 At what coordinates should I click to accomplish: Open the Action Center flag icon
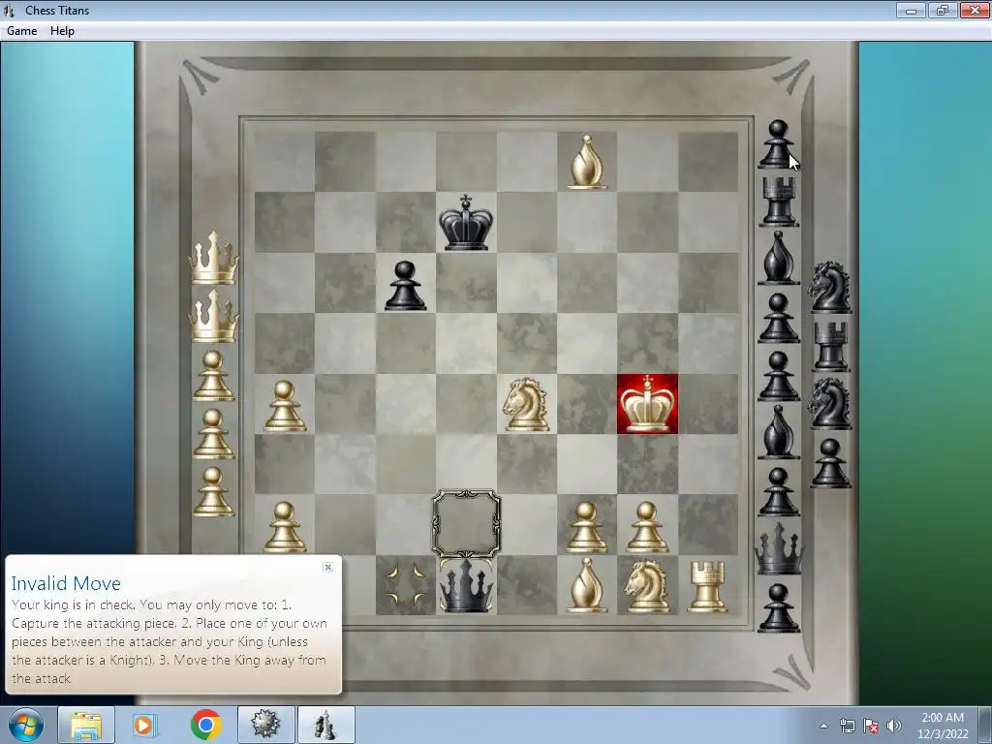click(871, 726)
